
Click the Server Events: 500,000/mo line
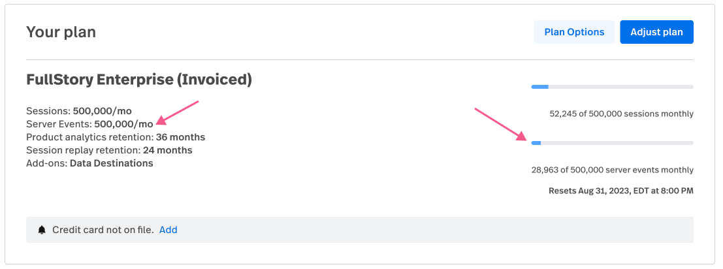coord(89,124)
